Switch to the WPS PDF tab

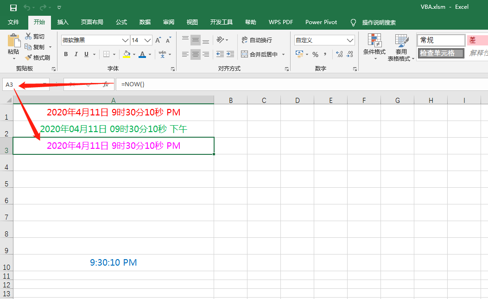click(x=281, y=22)
